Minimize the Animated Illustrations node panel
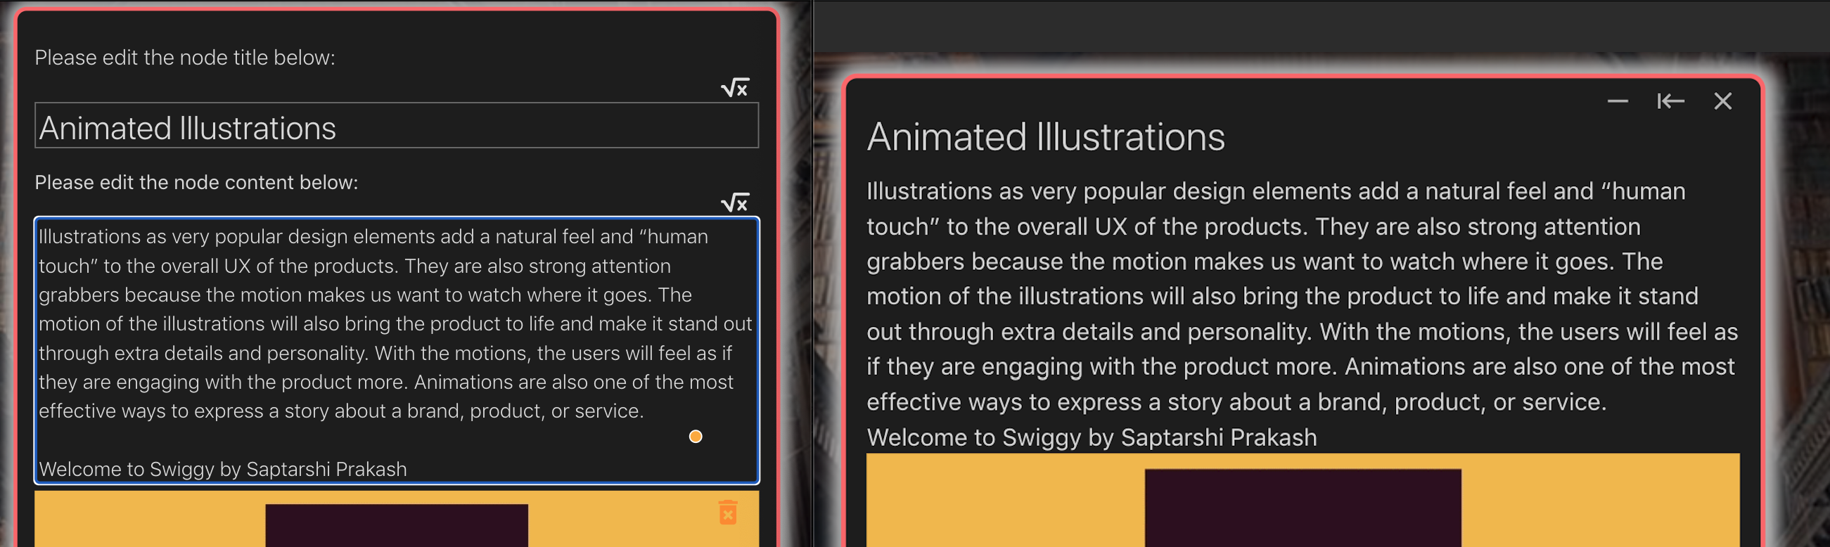1830x547 pixels. (x=1618, y=101)
